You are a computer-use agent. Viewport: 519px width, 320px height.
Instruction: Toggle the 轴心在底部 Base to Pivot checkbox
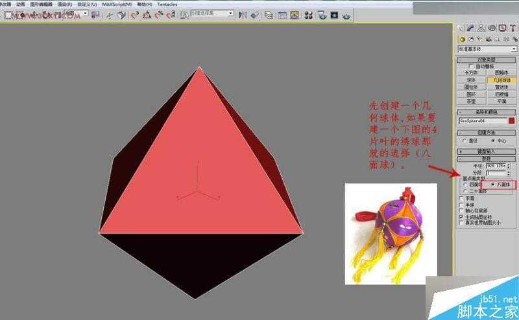(x=461, y=211)
